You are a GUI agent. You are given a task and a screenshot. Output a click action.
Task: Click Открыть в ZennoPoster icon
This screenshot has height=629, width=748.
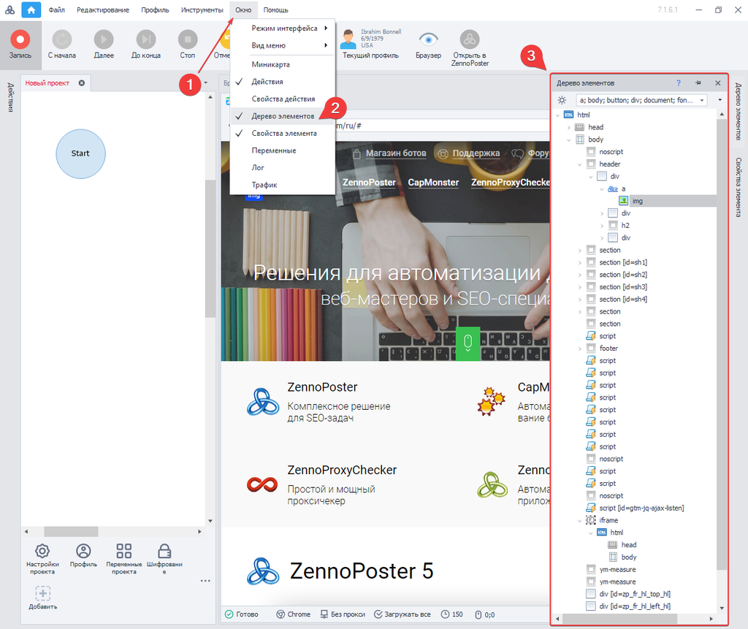tap(470, 39)
